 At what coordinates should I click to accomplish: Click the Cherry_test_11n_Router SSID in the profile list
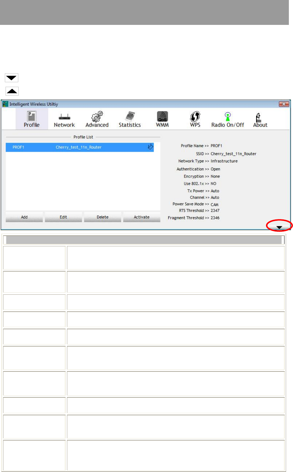[79, 148]
